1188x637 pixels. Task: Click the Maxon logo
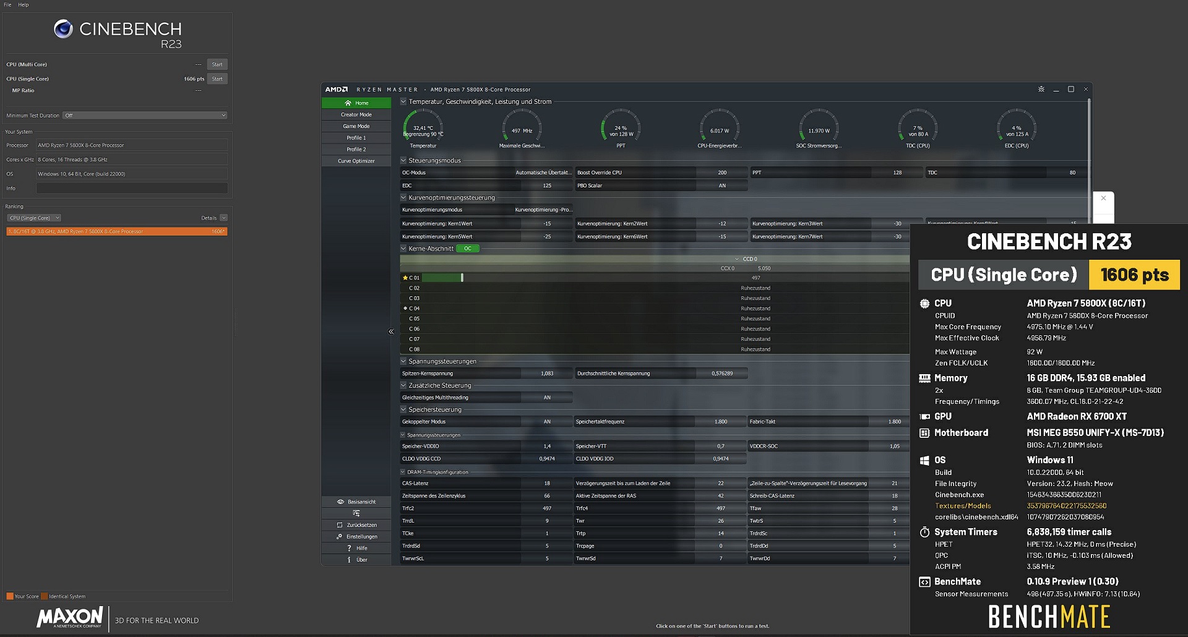(70, 617)
